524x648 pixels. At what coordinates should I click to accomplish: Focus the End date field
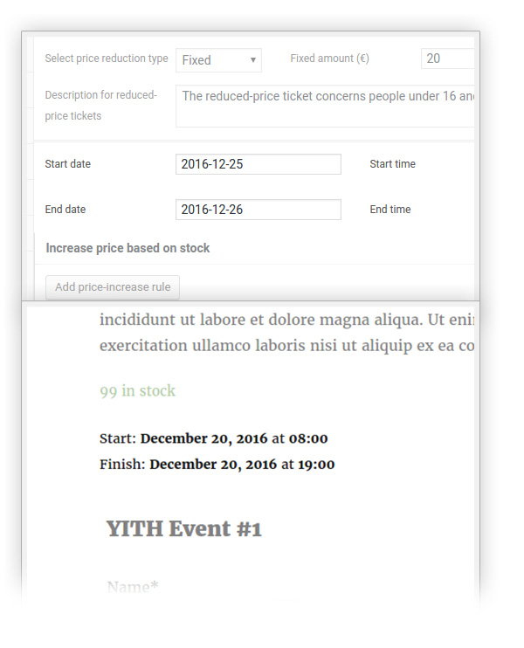[x=258, y=210]
